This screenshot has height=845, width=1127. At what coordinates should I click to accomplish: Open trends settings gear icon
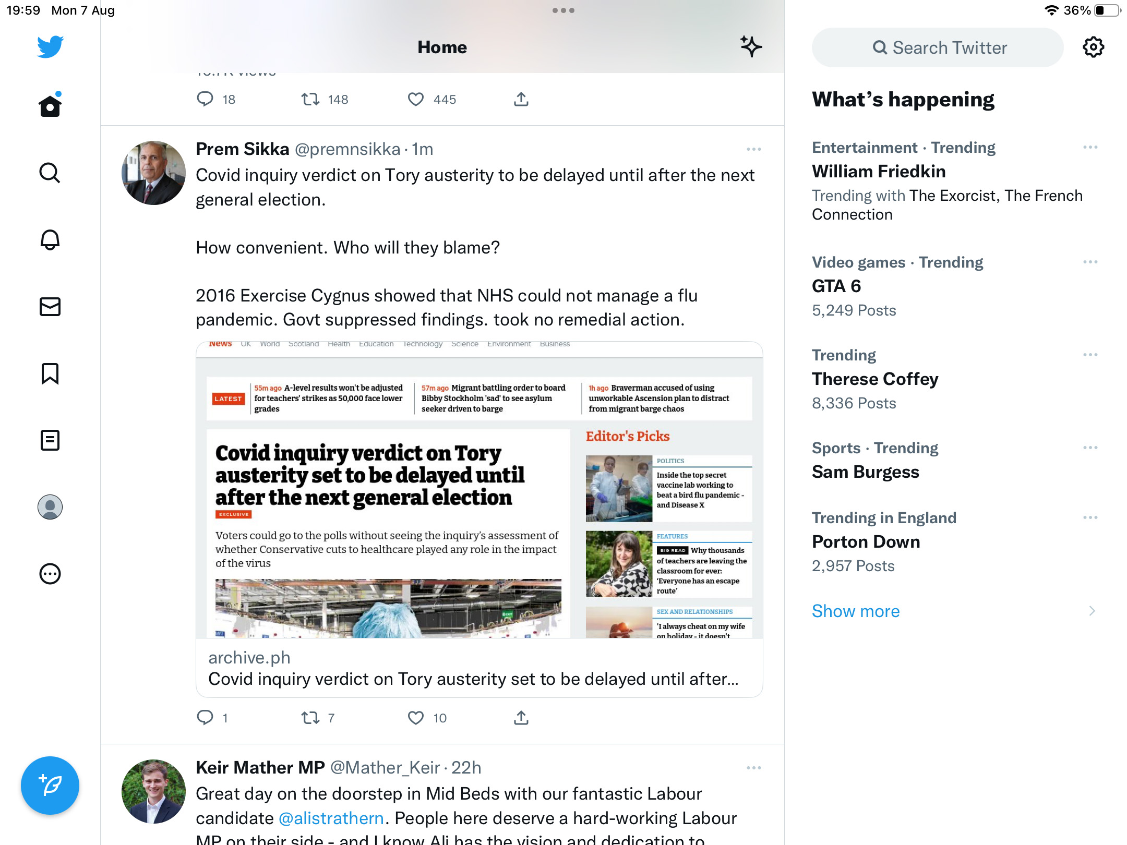(1093, 47)
